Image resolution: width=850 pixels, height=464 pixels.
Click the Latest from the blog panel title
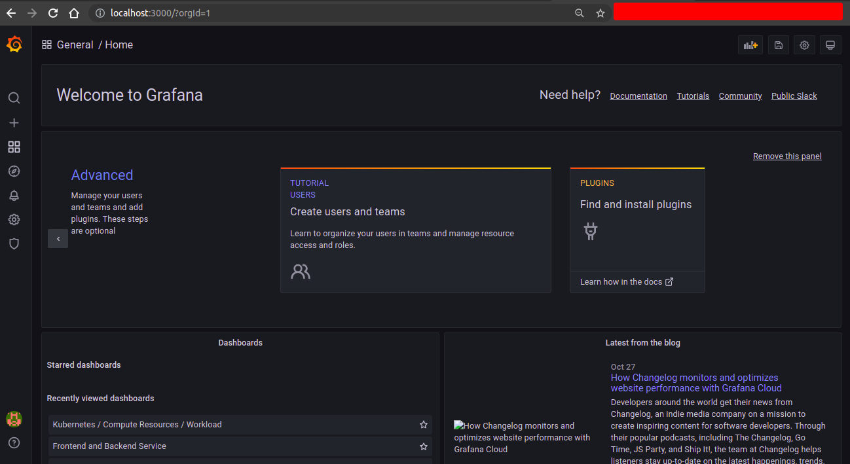[642, 343]
